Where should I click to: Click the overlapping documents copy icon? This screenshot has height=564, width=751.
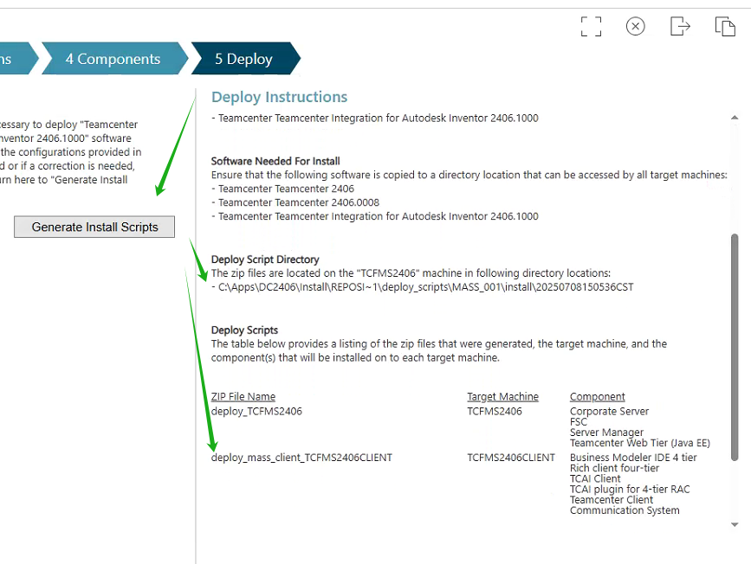[x=725, y=26]
